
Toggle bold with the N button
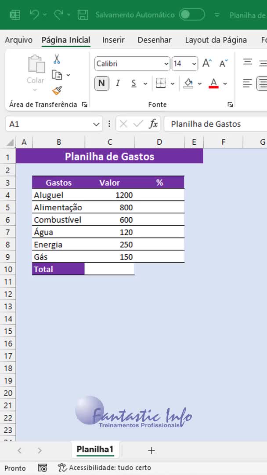101,83
